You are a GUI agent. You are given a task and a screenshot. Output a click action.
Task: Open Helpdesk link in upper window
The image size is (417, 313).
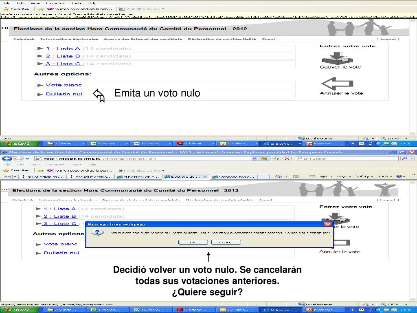[x=24, y=39]
